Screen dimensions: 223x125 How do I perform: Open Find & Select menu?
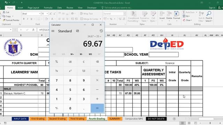click(209, 17)
